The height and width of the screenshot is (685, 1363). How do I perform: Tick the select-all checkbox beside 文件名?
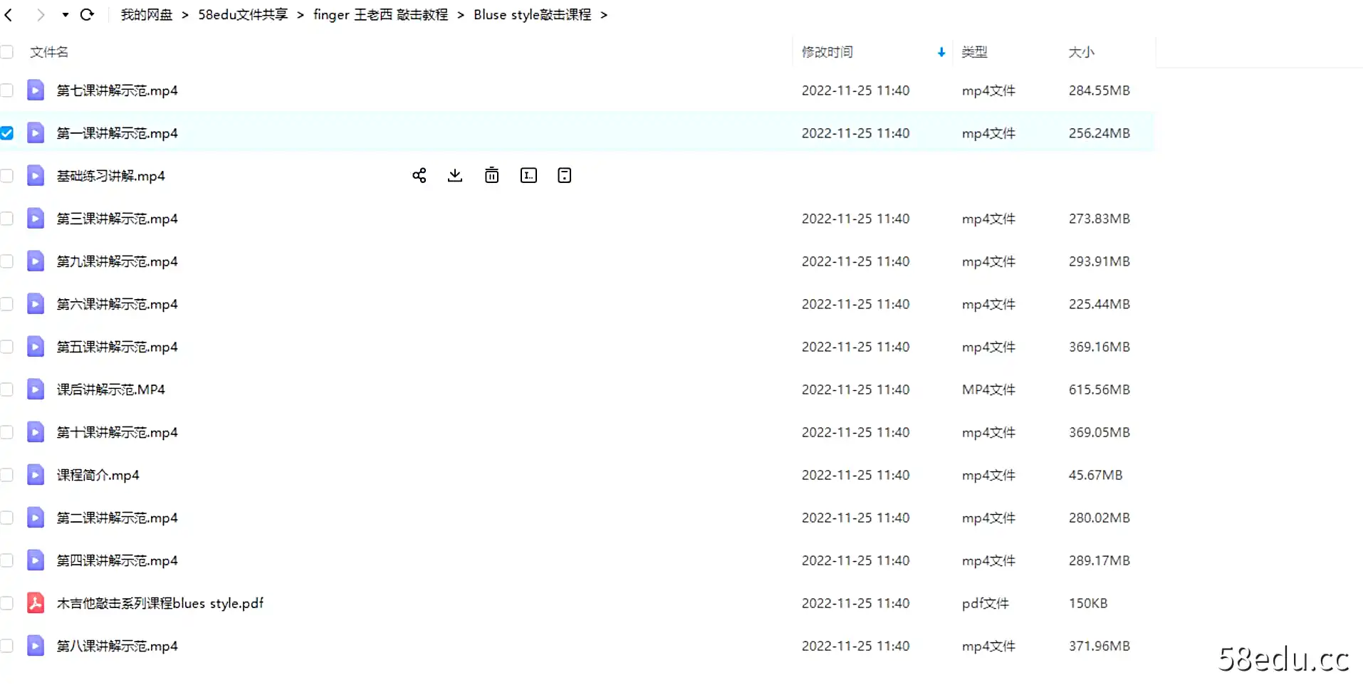point(7,52)
